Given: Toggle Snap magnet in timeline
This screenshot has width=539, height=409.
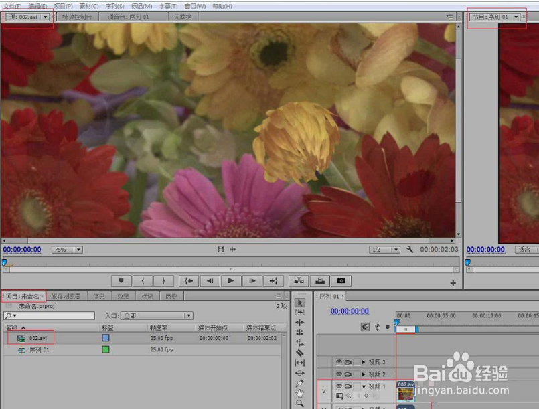Looking at the screenshot, I should tap(365, 327).
